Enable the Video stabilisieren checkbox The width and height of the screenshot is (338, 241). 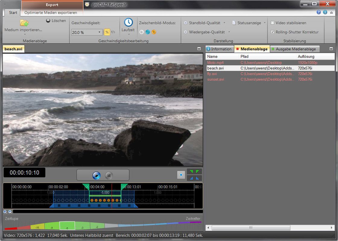tap(273, 23)
